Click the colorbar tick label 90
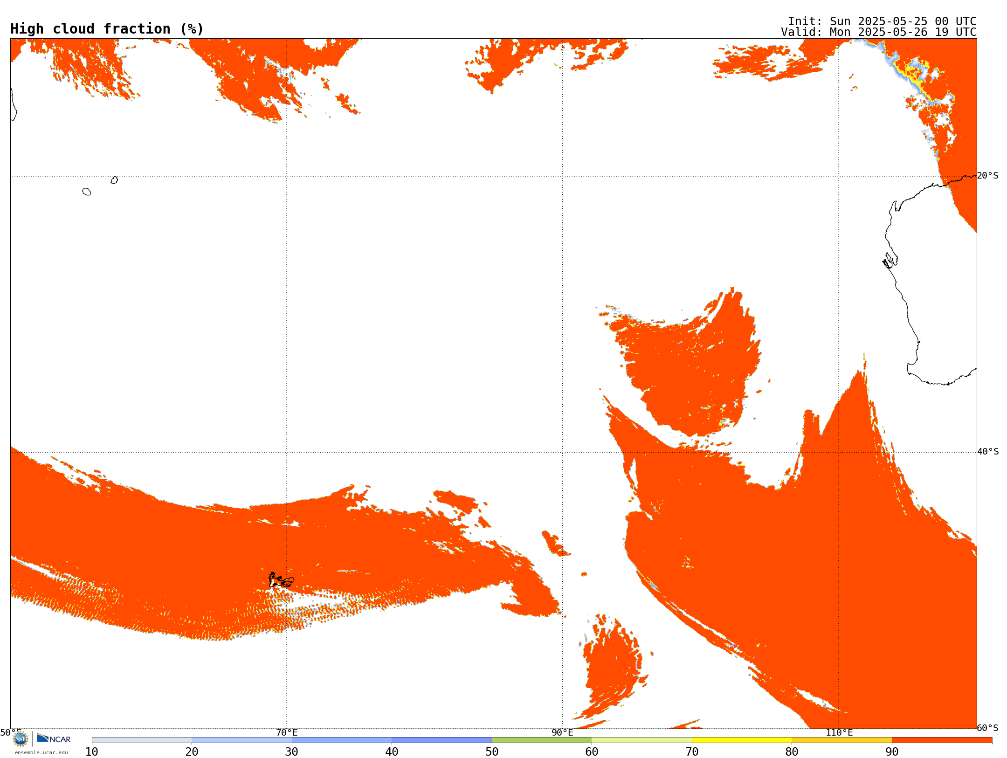Viewport: 1007px width, 758px height. point(892,752)
